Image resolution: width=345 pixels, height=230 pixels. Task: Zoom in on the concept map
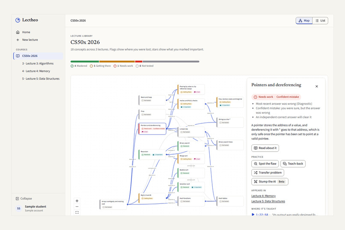[77, 201]
